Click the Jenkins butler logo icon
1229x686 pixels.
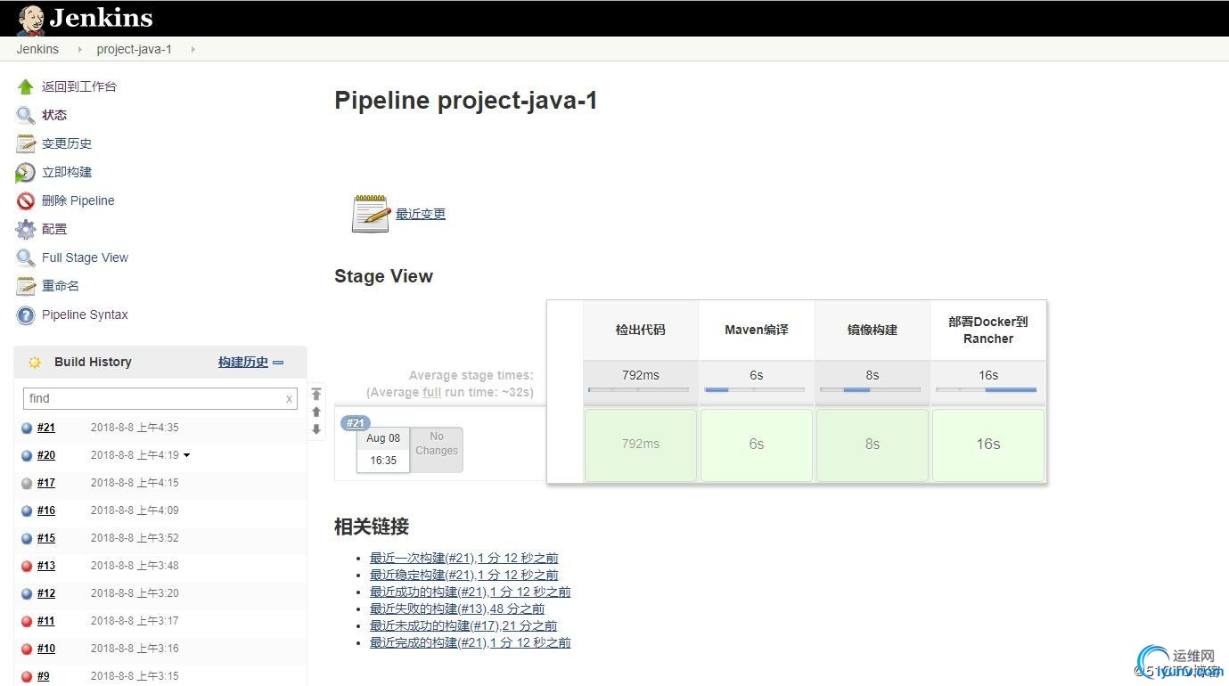click(x=30, y=20)
